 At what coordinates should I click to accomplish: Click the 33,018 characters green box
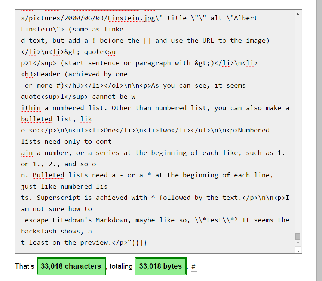tap(71, 266)
